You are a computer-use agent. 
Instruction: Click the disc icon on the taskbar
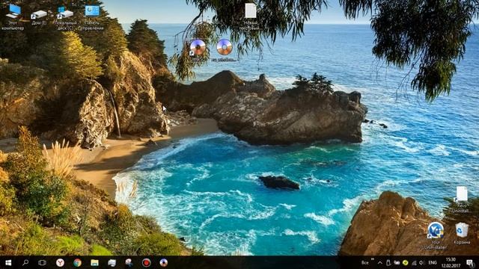pyautogui.click(x=163, y=262)
